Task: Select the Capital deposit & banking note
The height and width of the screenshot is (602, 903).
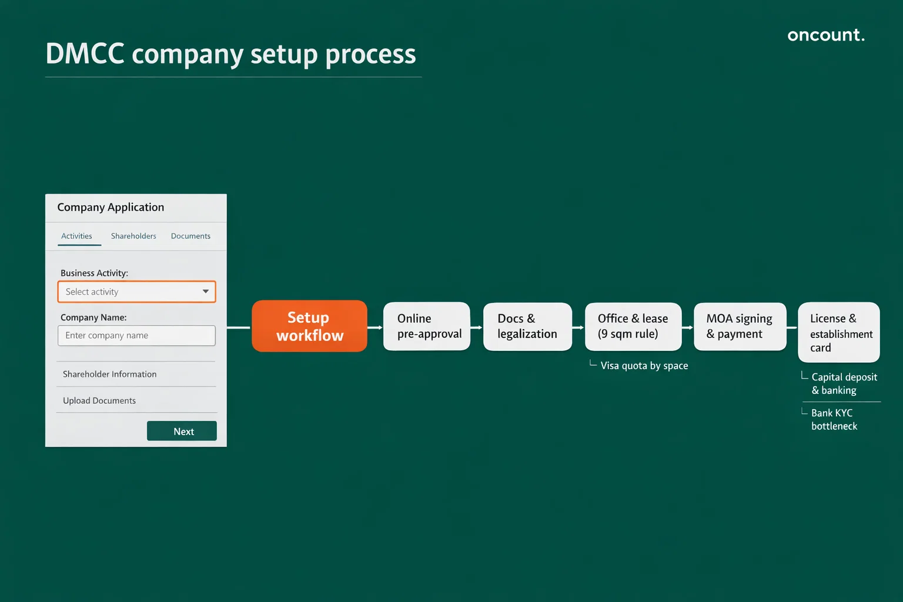Action: pyautogui.click(x=844, y=383)
